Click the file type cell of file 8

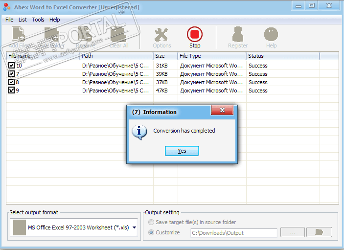[x=211, y=82]
